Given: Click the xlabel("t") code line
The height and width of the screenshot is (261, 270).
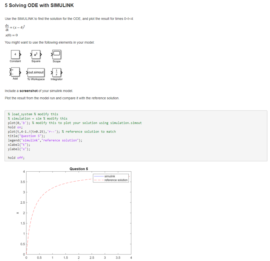Looking at the screenshot, I should point(19,145).
